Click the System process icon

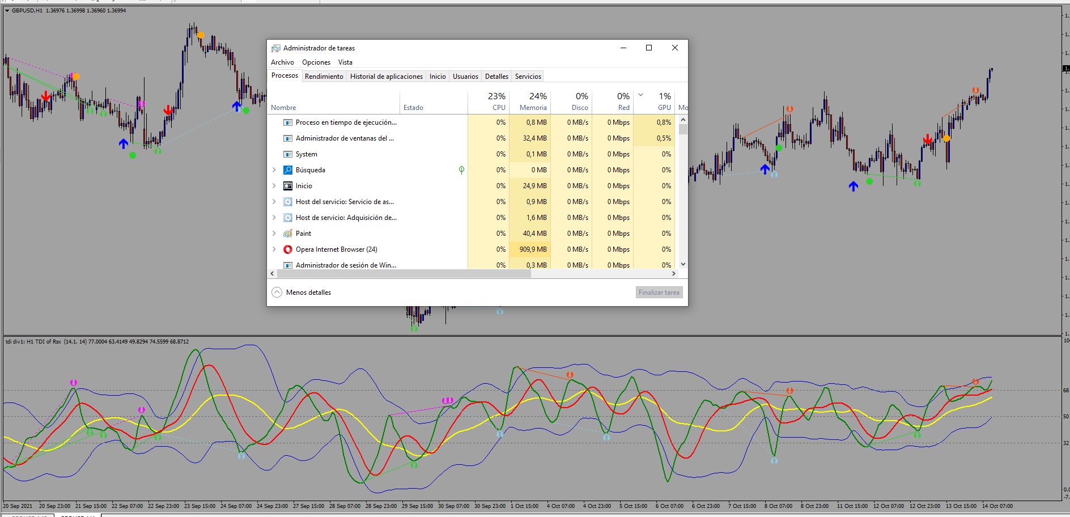tap(288, 154)
